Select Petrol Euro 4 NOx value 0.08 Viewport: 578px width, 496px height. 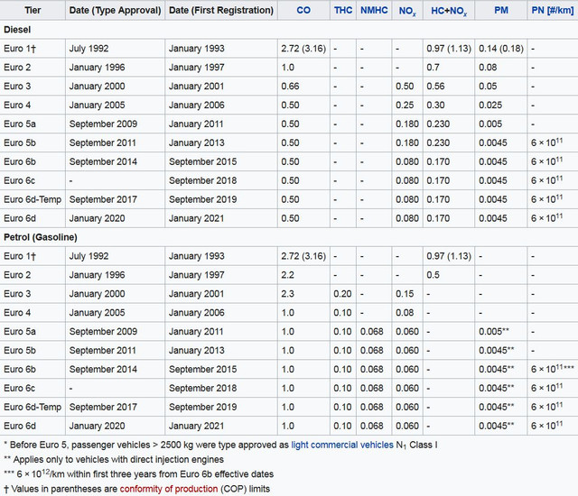[405, 313]
